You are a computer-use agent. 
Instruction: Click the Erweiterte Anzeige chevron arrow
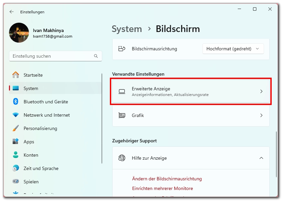pos(261,91)
